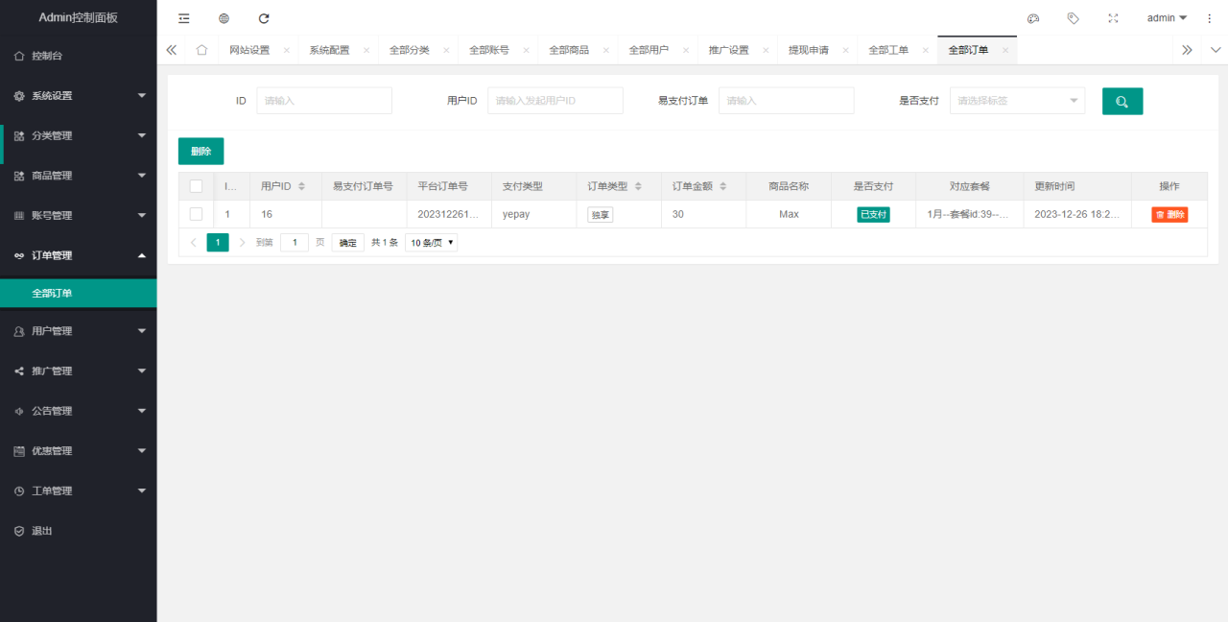Delete order 1 with its 删除 button
The image size is (1228, 622).
coord(1169,214)
